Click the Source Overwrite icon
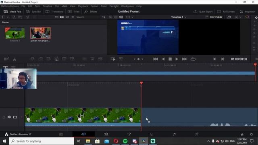 point(72,59)
